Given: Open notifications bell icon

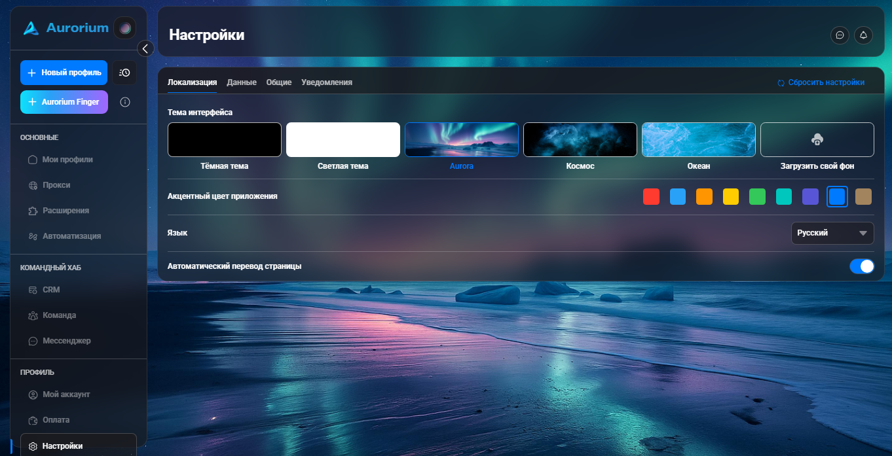Looking at the screenshot, I should coord(863,35).
